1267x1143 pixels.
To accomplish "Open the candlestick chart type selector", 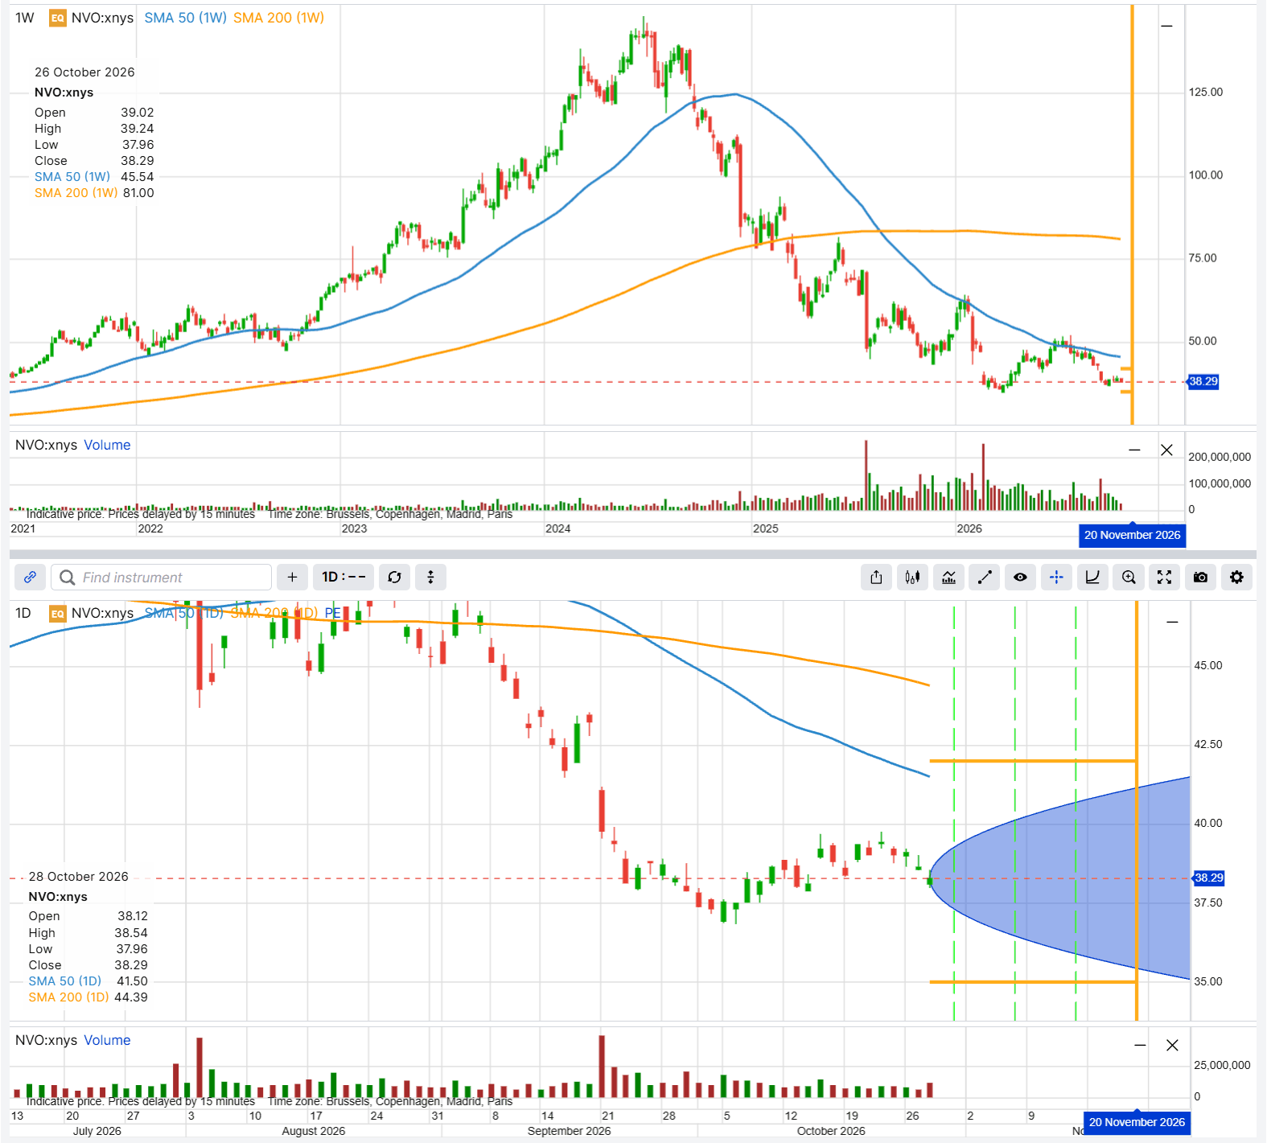I will coord(912,577).
